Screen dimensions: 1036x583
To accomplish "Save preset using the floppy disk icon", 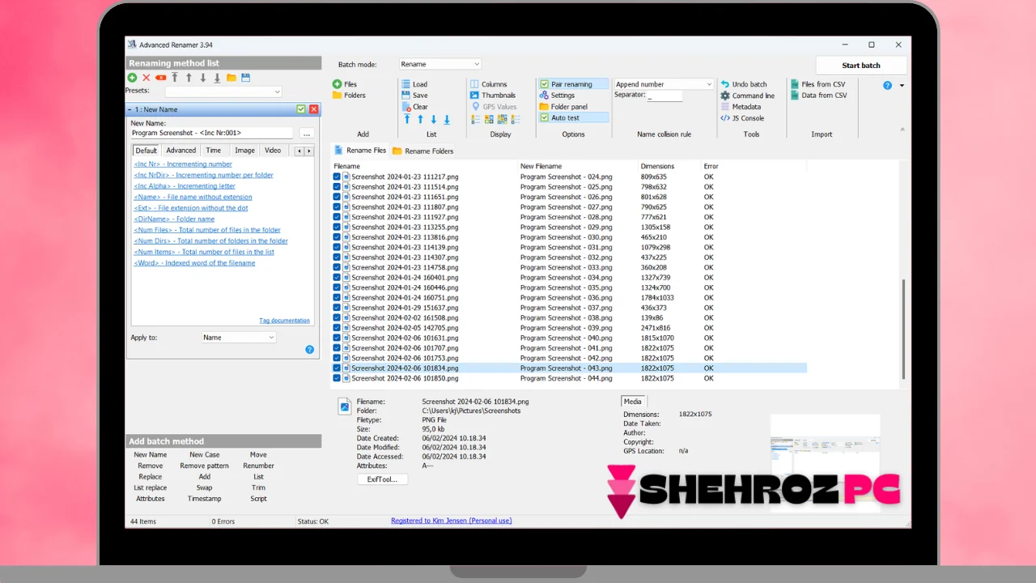I will [245, 78].
